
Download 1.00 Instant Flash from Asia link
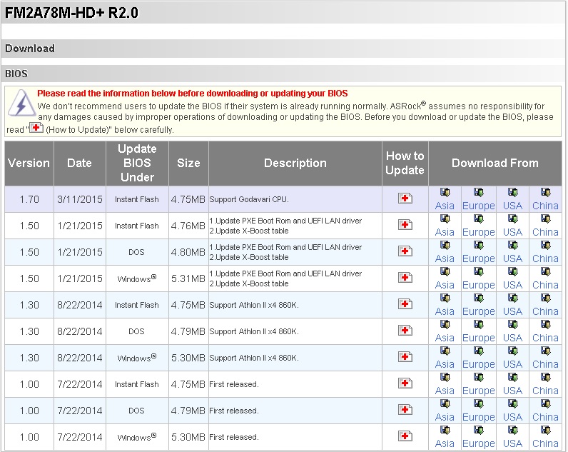click(x=445, y=391)
